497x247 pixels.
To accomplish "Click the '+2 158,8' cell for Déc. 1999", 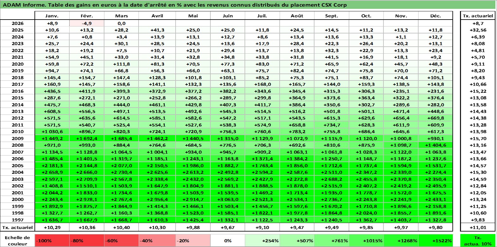I will (x=436, y=206).
